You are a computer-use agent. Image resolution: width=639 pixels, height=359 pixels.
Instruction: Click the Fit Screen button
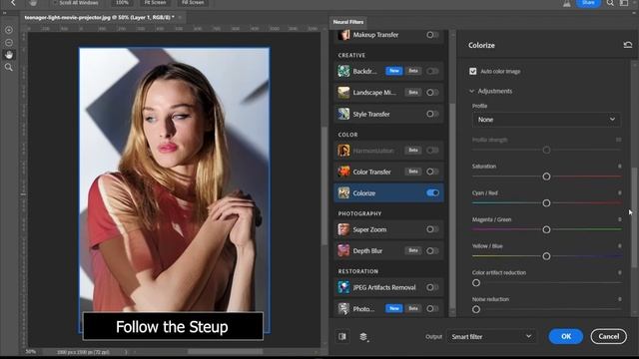tap(155, 3)
